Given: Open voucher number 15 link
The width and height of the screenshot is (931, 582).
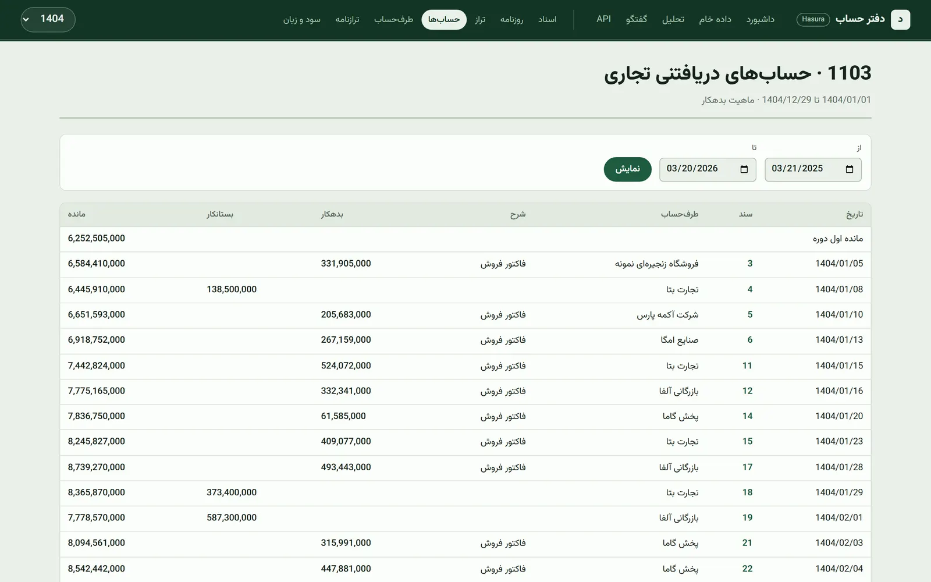Looking at the screenshot, I should (747, 441).
